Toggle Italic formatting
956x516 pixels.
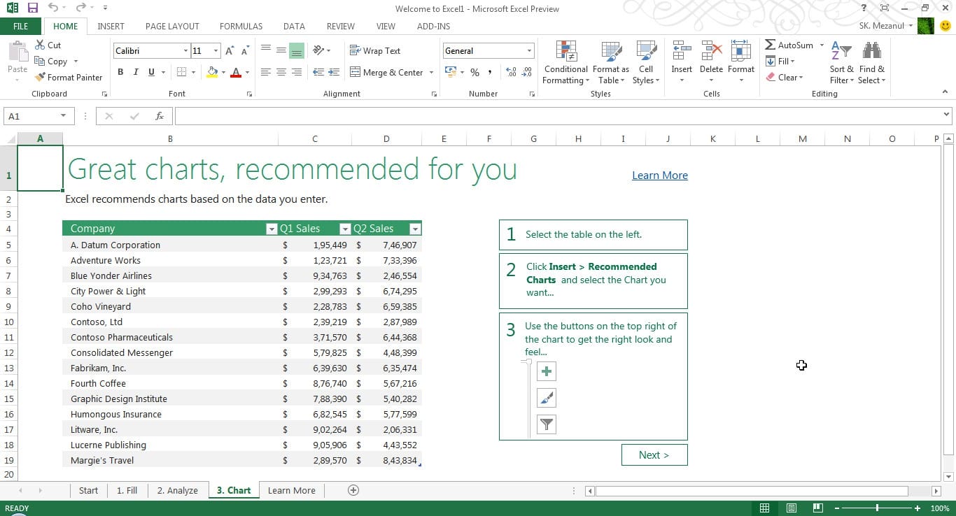click(136, 72)
